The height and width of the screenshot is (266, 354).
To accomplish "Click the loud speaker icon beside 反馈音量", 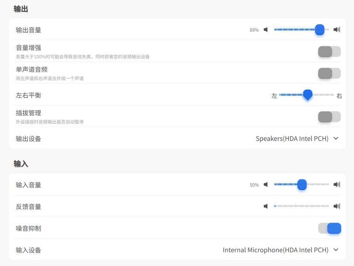I will (x=337, y=206).
